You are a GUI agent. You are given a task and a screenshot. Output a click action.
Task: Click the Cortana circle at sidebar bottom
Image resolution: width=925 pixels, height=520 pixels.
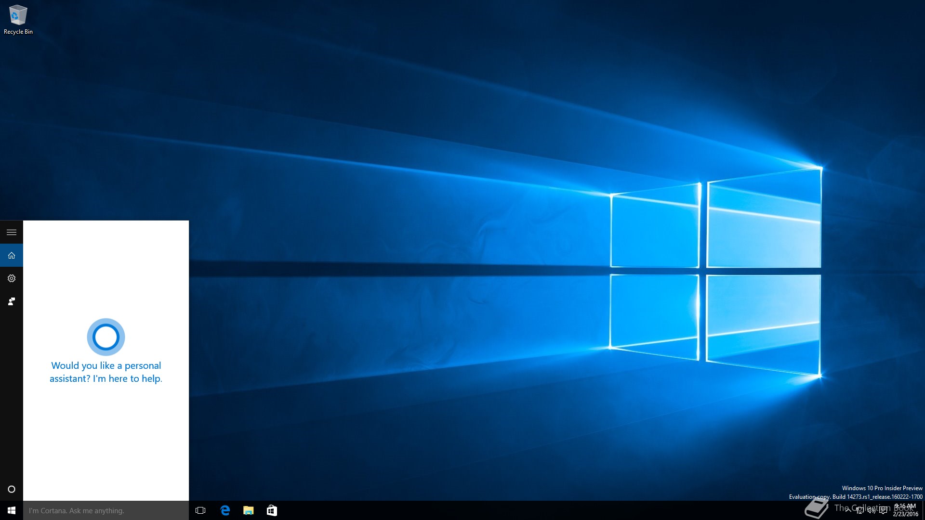pos(12,489)
